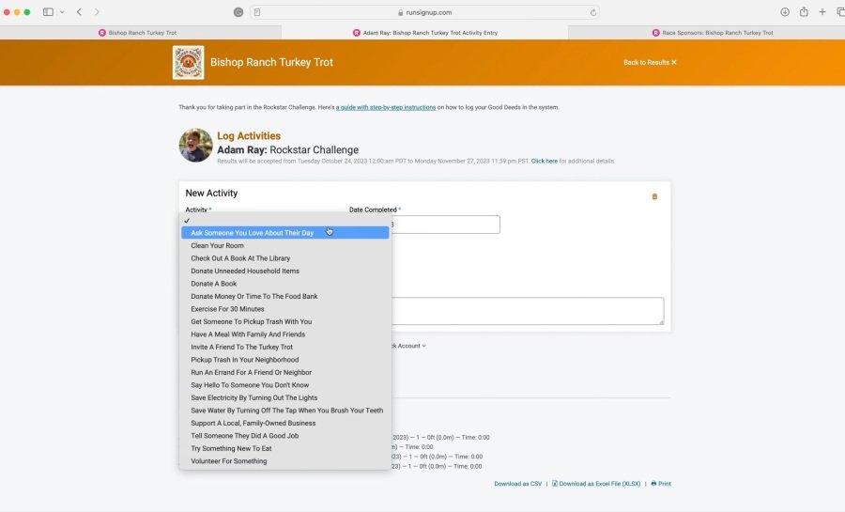Switch to Race Sponsors browser tab
845x512 pixels.
tap(711, 33)
